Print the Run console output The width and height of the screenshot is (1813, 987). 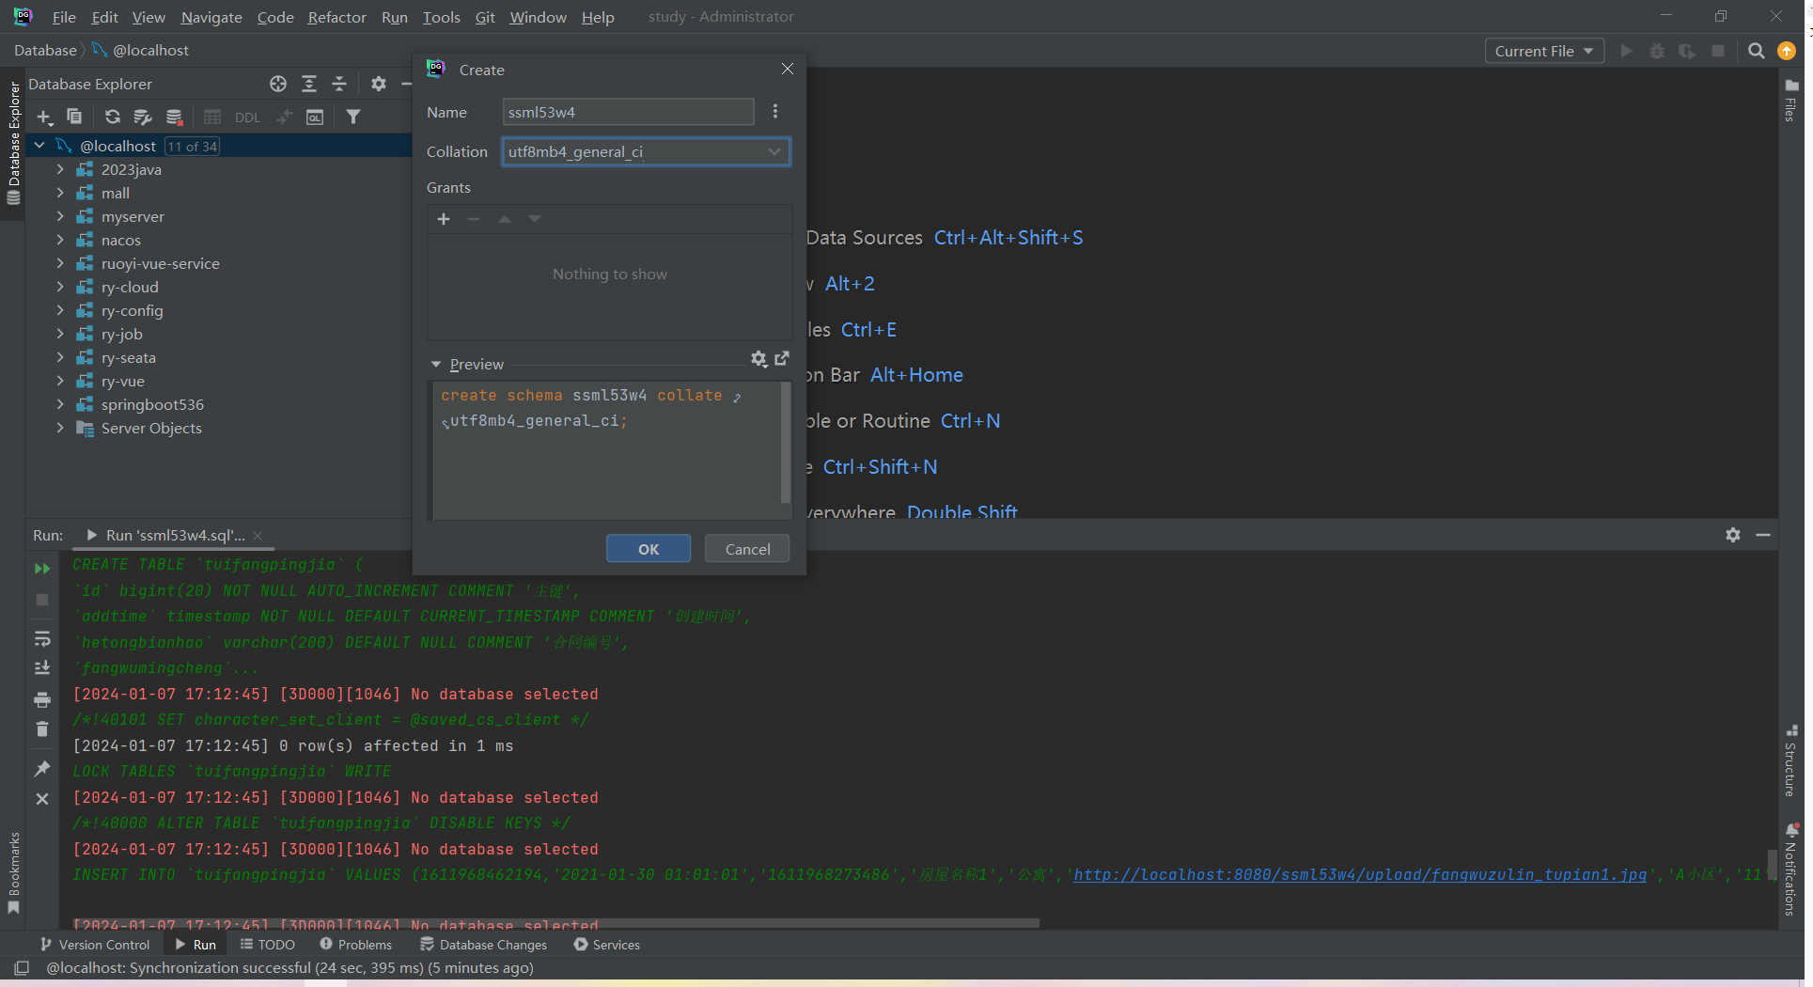[42, 699]
